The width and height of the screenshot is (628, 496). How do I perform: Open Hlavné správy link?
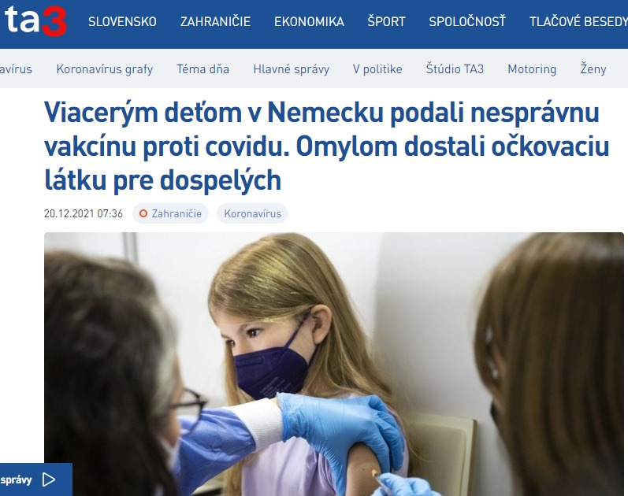pos(292,68)
